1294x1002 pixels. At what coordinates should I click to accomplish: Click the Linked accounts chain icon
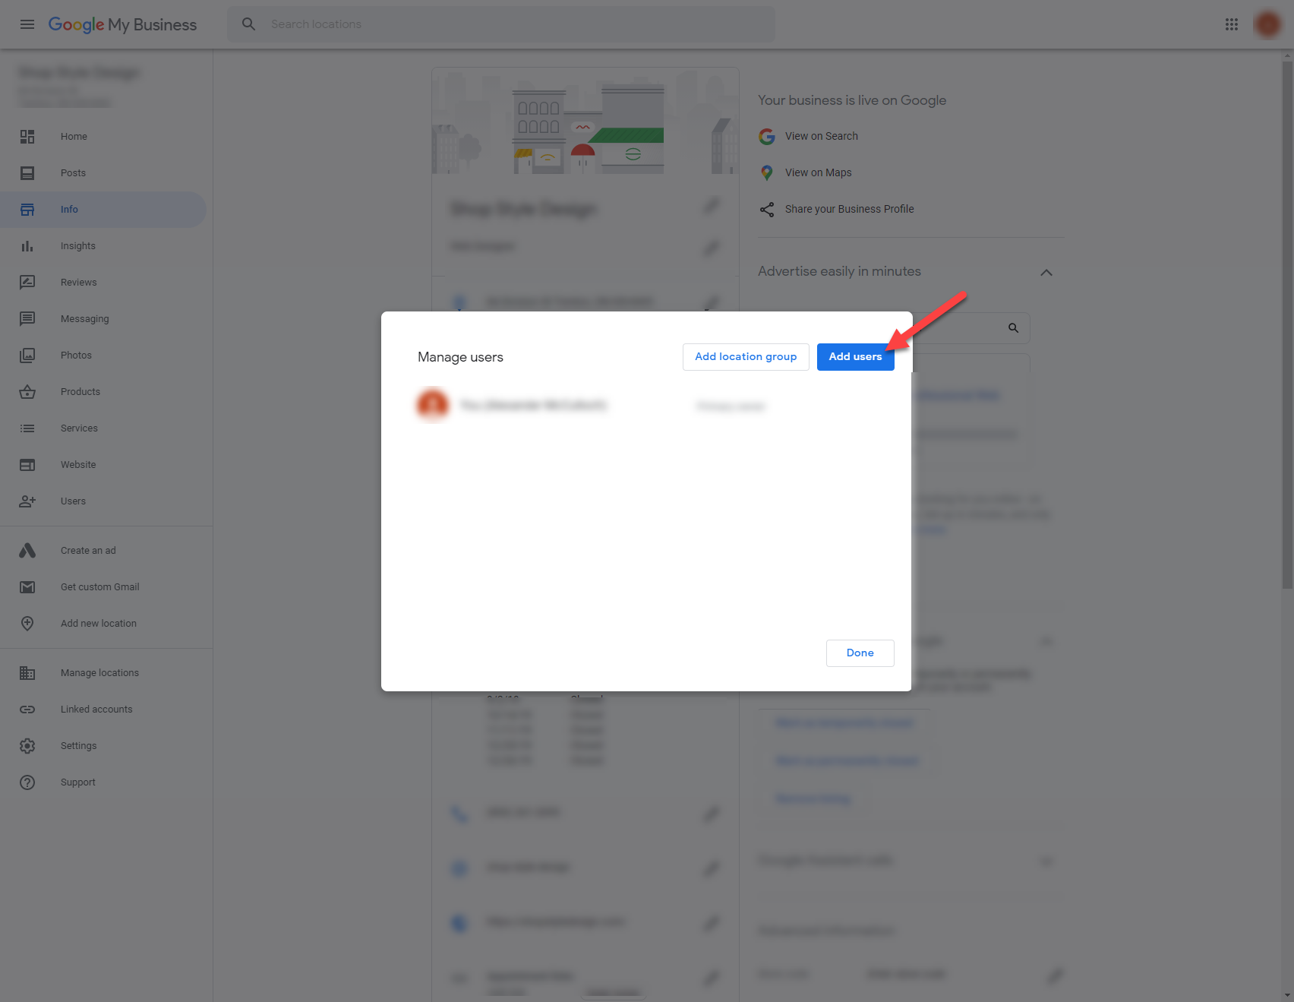click(x=27, y=710)
